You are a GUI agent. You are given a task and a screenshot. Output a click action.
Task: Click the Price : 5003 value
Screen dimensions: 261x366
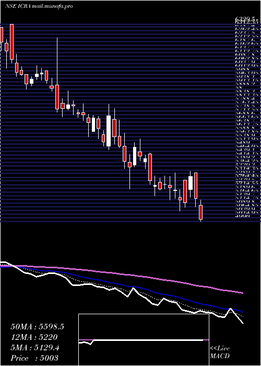[34, 358]
